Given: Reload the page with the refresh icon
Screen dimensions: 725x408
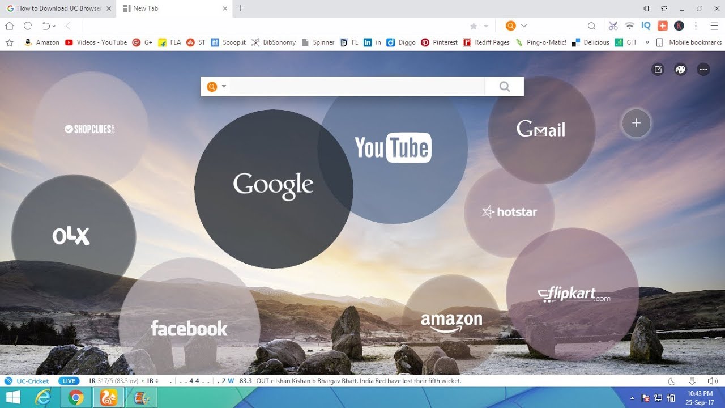Looking at the screenshot, I should tap(28, 25).
